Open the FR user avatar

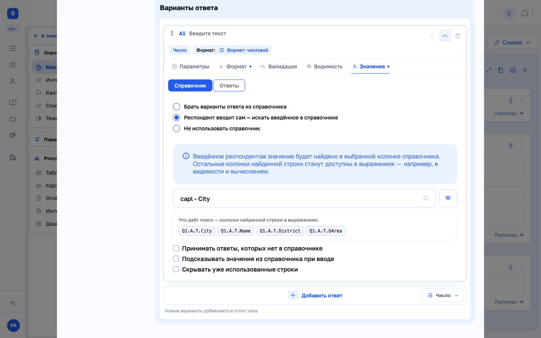[14, 326]
